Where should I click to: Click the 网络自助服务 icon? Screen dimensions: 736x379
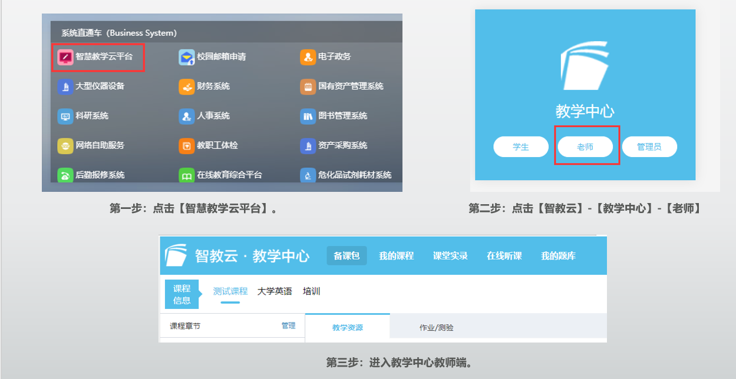pyautogui.click(x=65, y=145)
